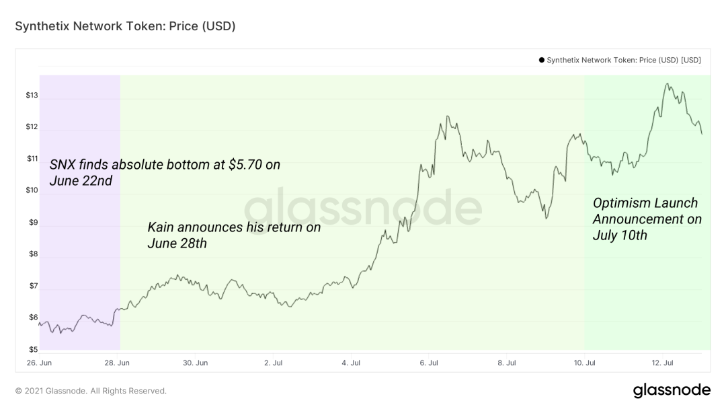This screenshot has height=409, width=726.
Task: Click the Optimism Launch Announcement annotation
Action: [x=647, y=219]
